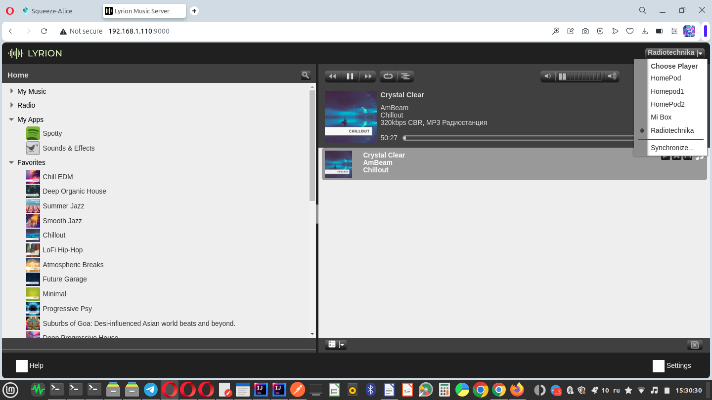This screenshot has width=712, height=400.
Task: Open the Bluetooth taskbar icon
Action: click(x=371, y=390)
